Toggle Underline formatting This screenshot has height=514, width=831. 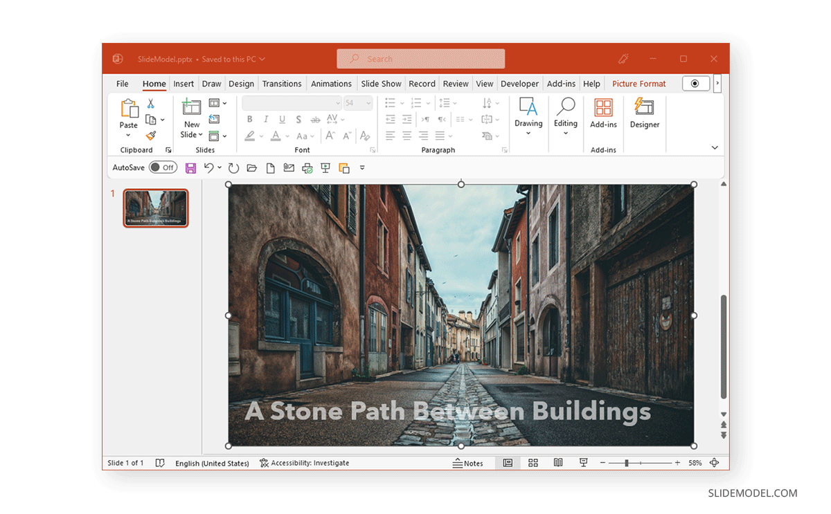click(x=282, y=119)
